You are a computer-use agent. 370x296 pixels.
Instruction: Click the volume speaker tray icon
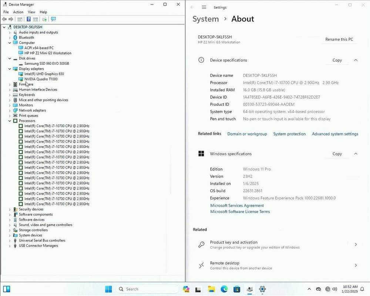(334, 289)
